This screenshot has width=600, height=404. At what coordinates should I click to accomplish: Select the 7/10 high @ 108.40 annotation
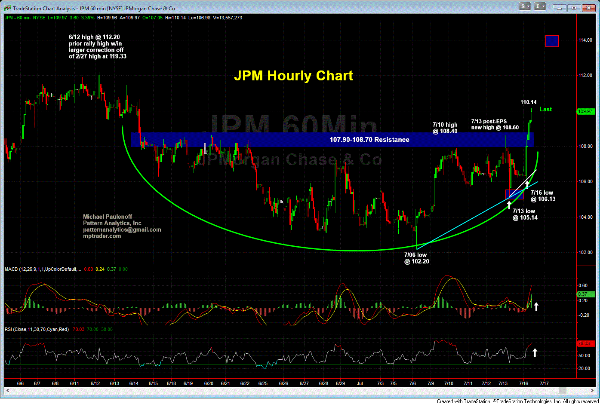click(x=445, y=128)
